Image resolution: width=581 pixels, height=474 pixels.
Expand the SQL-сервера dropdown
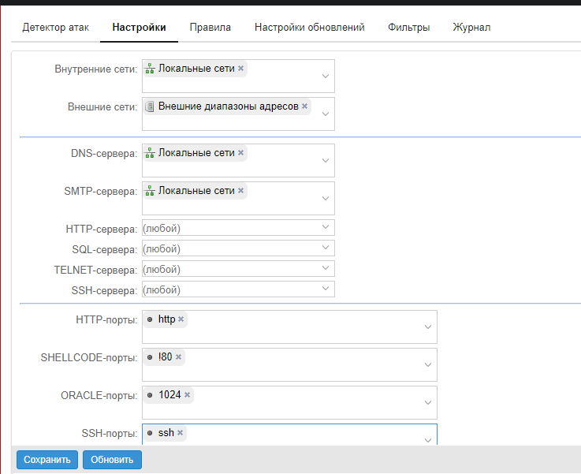point(326,248)
